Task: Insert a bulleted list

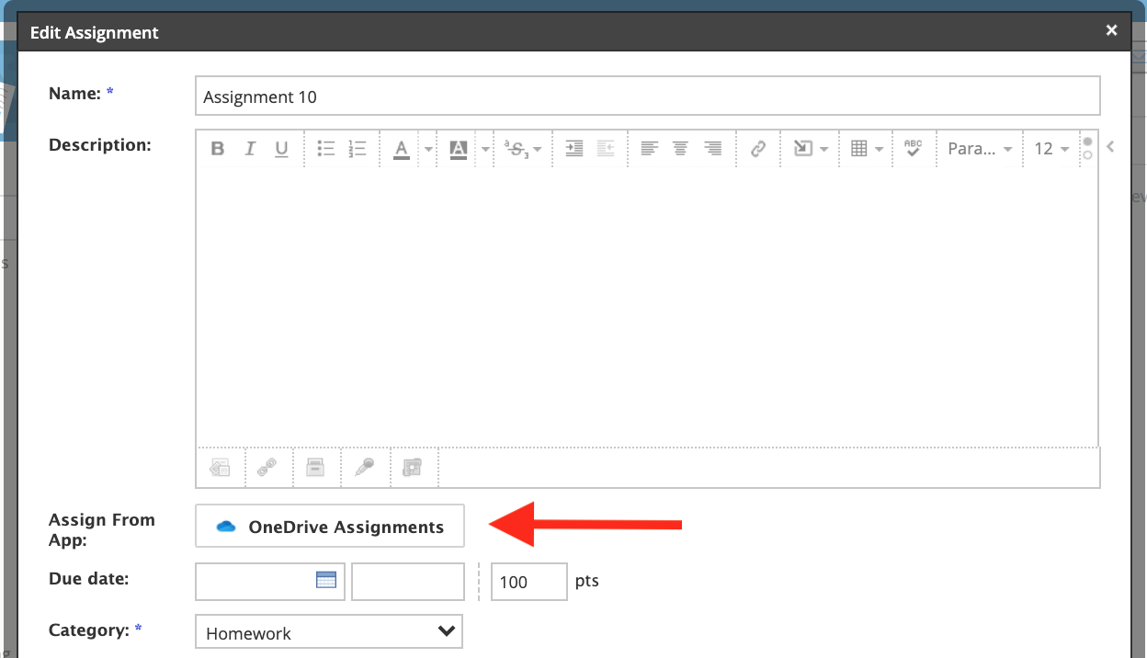Action: pos(325,148)
